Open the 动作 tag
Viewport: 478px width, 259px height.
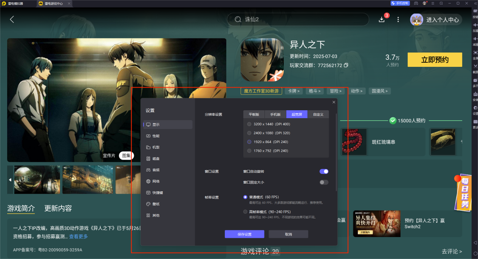[356, 91]
